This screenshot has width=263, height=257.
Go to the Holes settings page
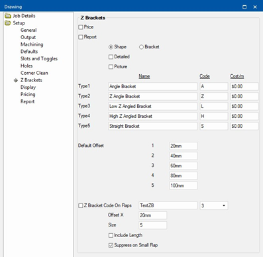(x=26, y=66)
